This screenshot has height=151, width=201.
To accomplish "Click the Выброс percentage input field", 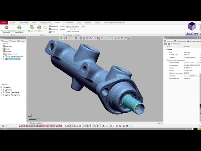I will coord(72,29).
